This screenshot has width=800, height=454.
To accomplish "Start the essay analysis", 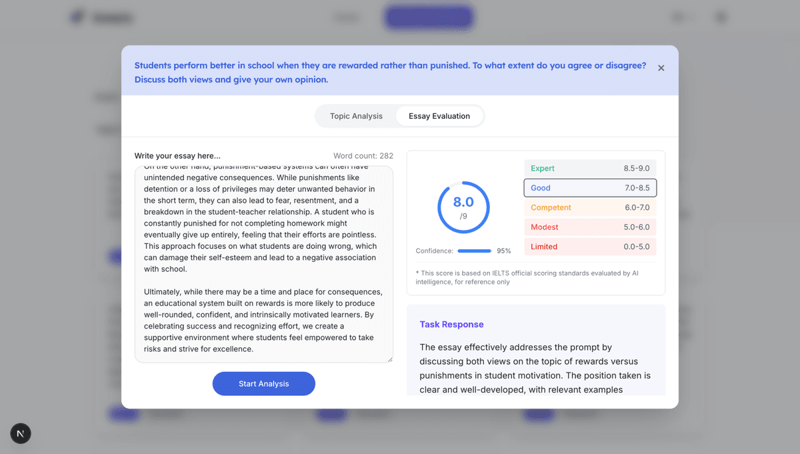I will [x=264, y=384].
